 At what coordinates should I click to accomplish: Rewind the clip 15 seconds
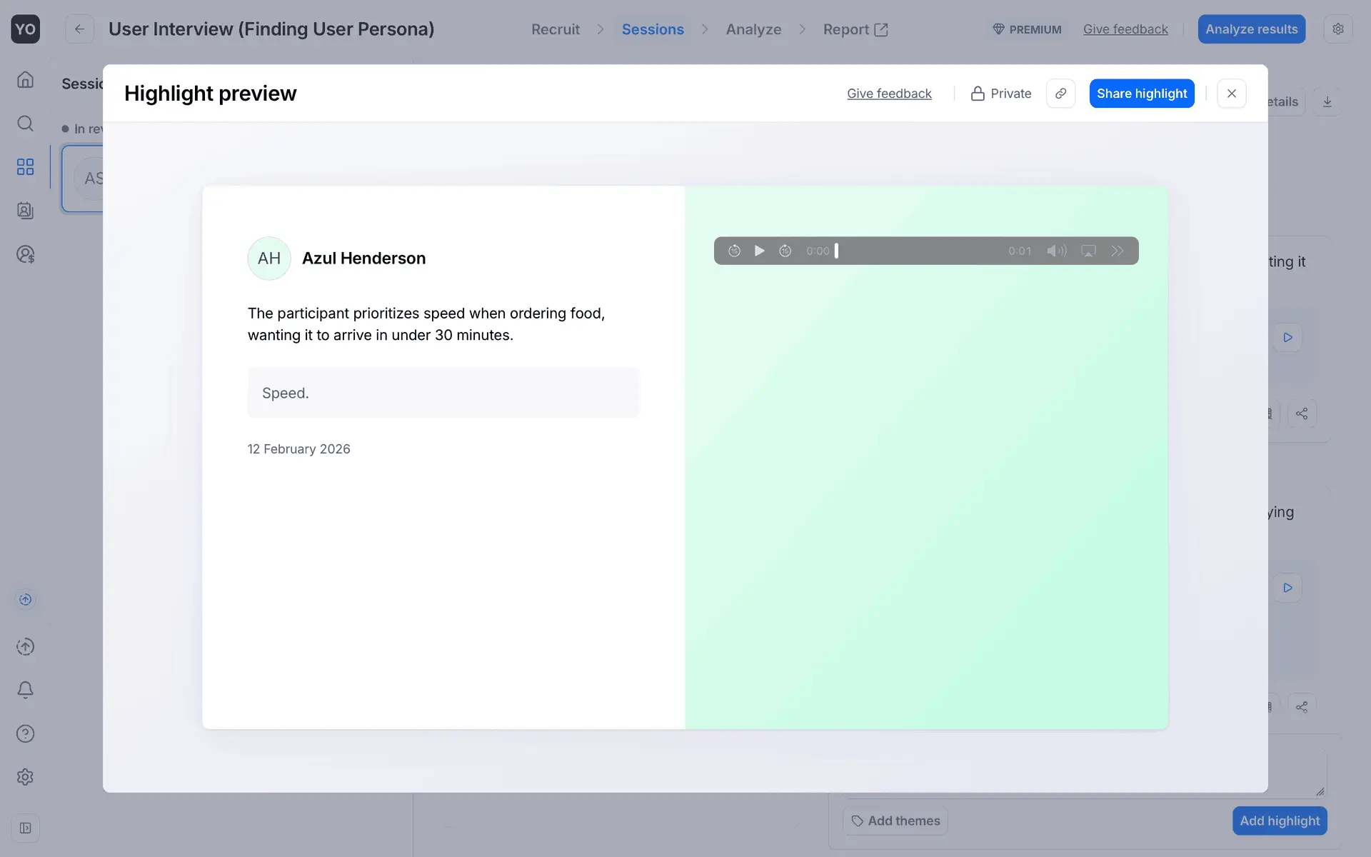(734, 251)
